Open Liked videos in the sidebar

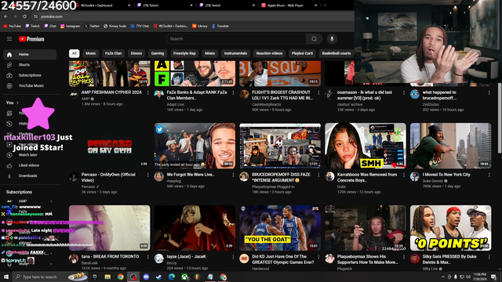pyautogui.click(x=30, y=165)
